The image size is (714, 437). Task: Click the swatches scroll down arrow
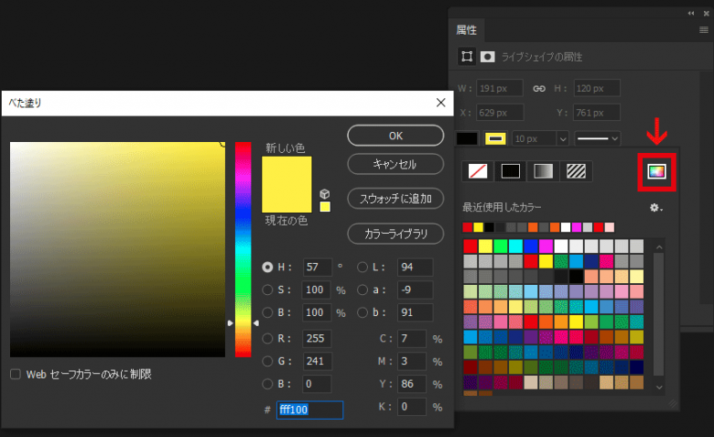point(659,388)
